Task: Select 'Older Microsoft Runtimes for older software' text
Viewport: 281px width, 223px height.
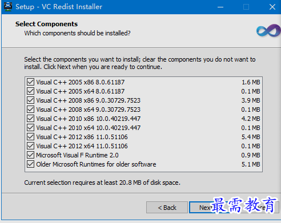Action: pos(96,164)
